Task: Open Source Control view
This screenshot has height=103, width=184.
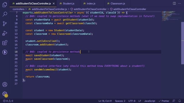Action: (5, 24)
